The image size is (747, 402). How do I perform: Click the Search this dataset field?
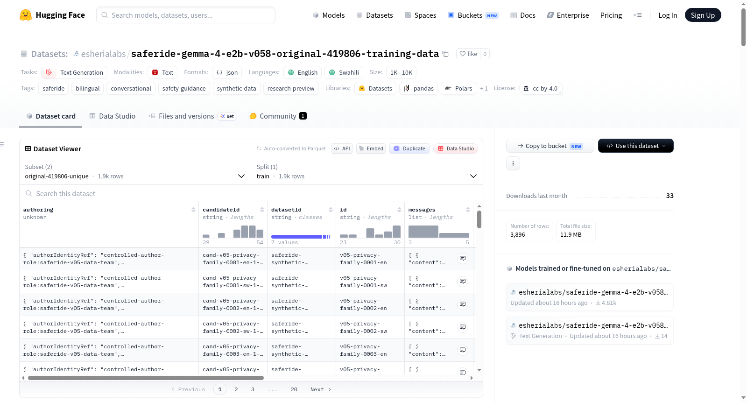(251, 193)
